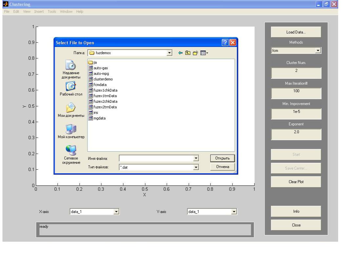Open the view menu icon in dialog

pos(204,53)
